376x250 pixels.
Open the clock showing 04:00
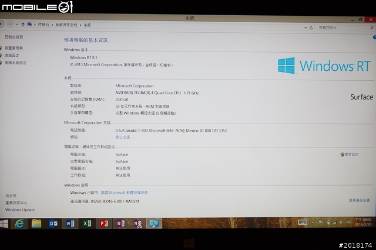click(x=363, y=222)
